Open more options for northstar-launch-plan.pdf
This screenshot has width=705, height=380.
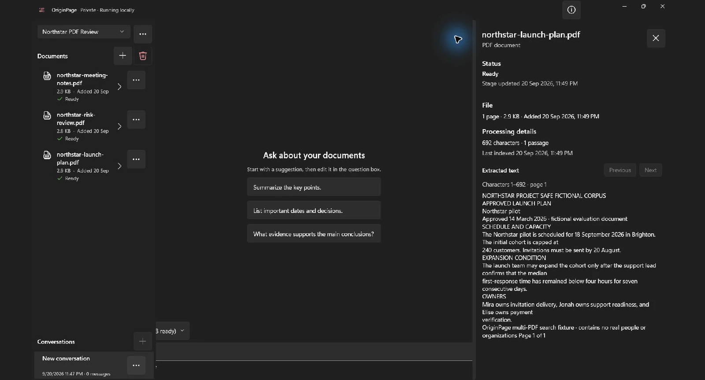tap(136, 159)
